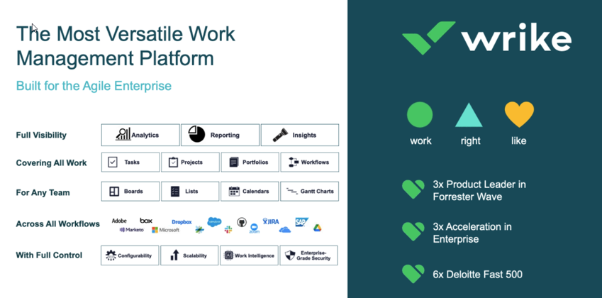Click the green circle above "work"
The width and height of the screenshot is (602, 298).
pyautogui.click(x=420, y=114)
